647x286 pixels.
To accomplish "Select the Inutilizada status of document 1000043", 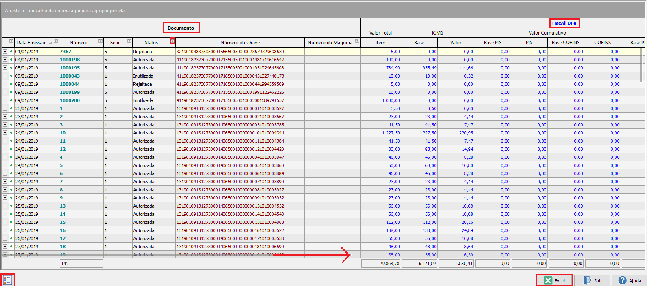I will pos(154,76).
